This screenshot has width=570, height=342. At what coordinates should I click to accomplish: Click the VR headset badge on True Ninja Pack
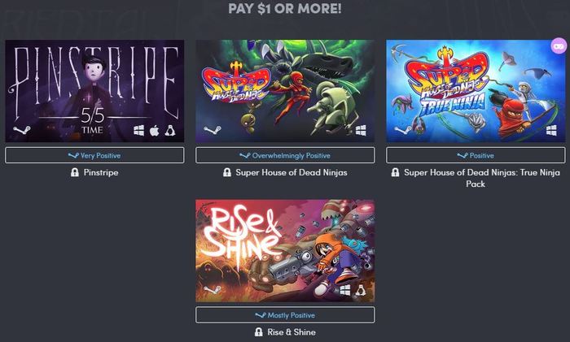(x=559, y=46)
